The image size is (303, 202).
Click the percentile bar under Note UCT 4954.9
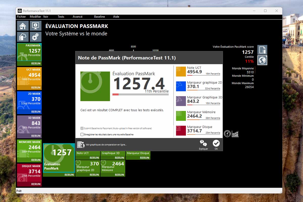coord(204,75)
